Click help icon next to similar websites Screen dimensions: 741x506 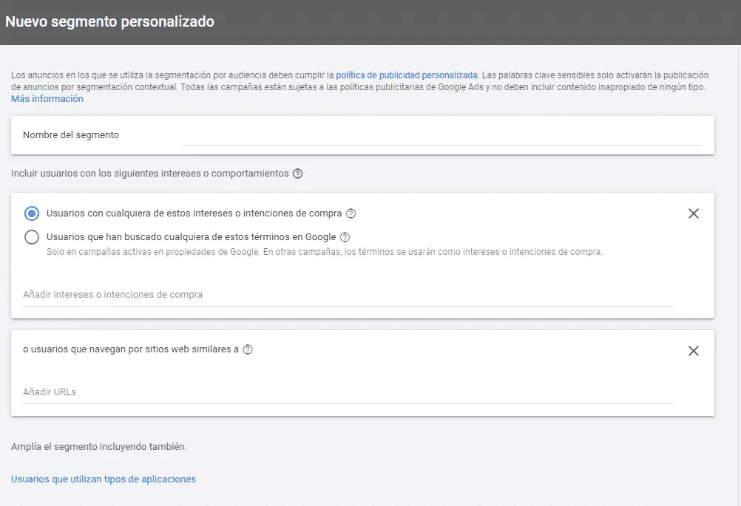[x=248, y=349]
